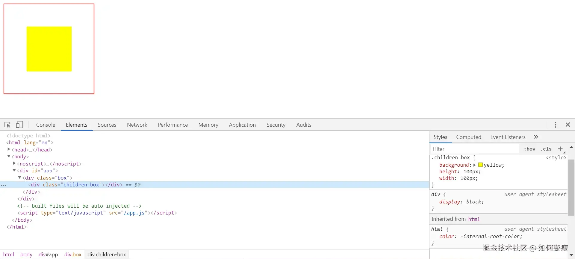Click the scroll up arrow in Styles pane

(x=571, y=147)
